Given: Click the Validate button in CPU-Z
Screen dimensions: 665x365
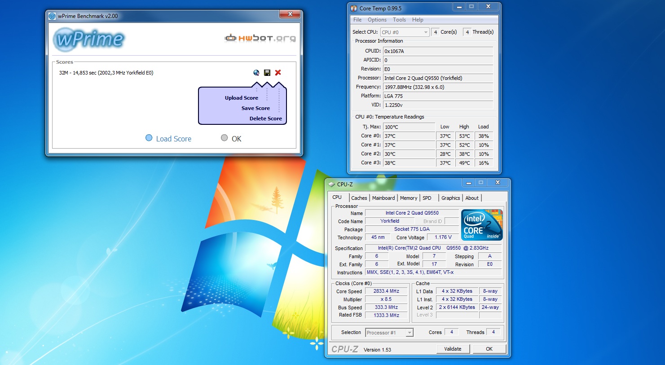Looking at the screenshot, I should [453, 349].
